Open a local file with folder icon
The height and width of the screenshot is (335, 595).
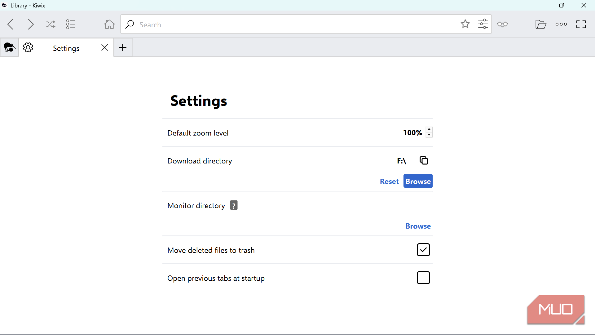tap(541, 24)
